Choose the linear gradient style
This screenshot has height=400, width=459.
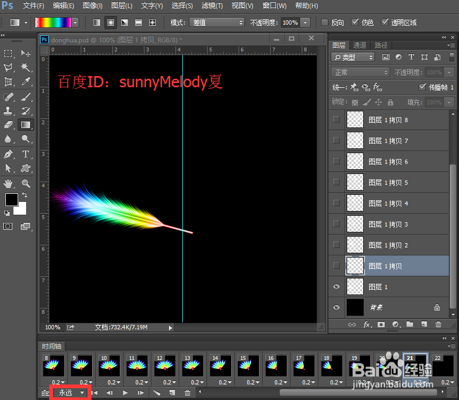[x=97, y=22]
